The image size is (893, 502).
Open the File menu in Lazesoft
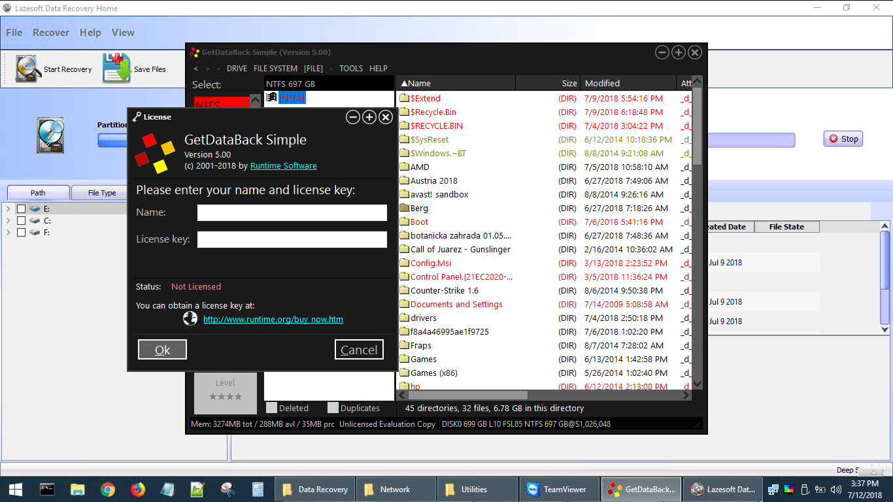pos(14,32)
